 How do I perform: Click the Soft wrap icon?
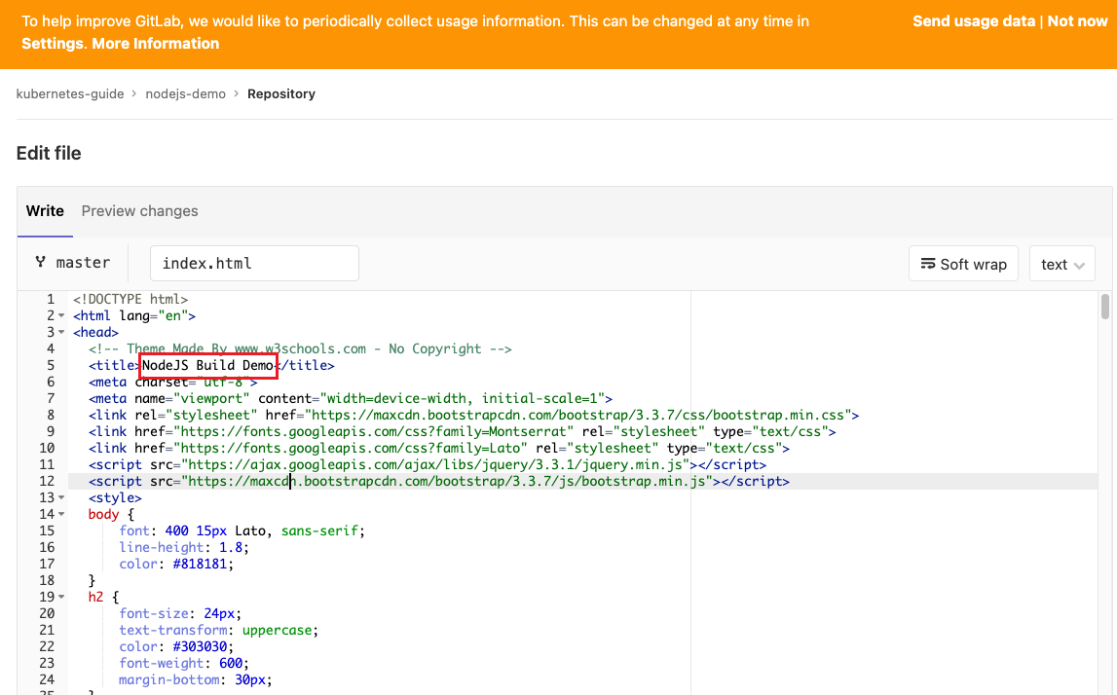927,264
